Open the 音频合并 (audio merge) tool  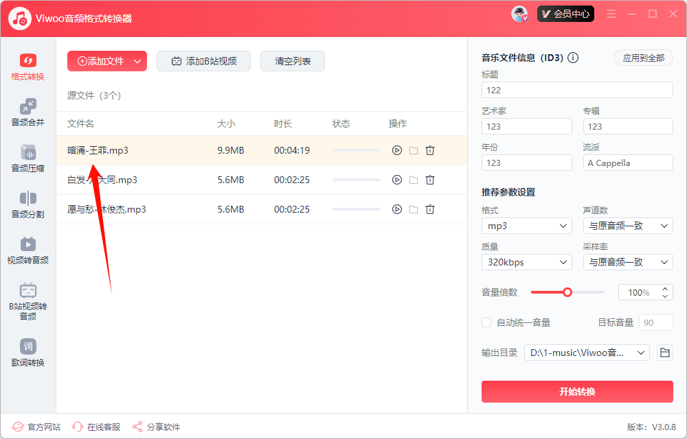(27, 113)
